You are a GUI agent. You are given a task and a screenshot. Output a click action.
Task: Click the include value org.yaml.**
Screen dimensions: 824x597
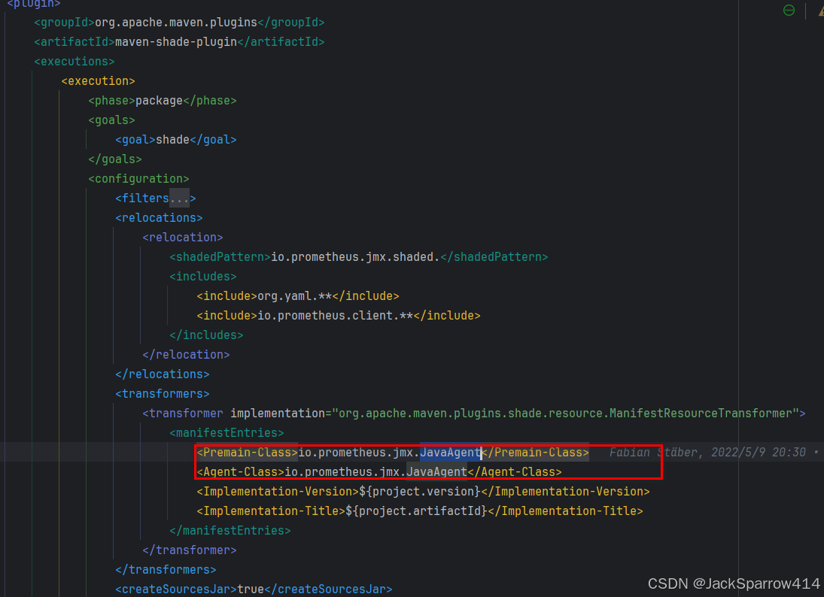click(x=295, y=296)
